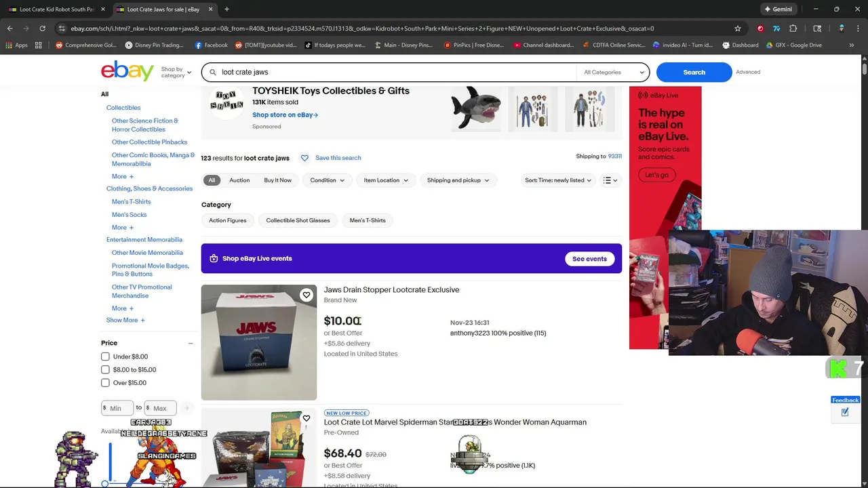Expand More under Collectibles

click(123, 176)
